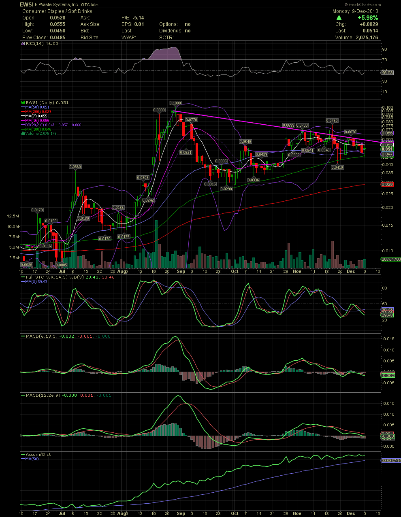Click the 0.0770 price label
The width and height of the screenshot is (401, 517).
(x=191, y=120)
